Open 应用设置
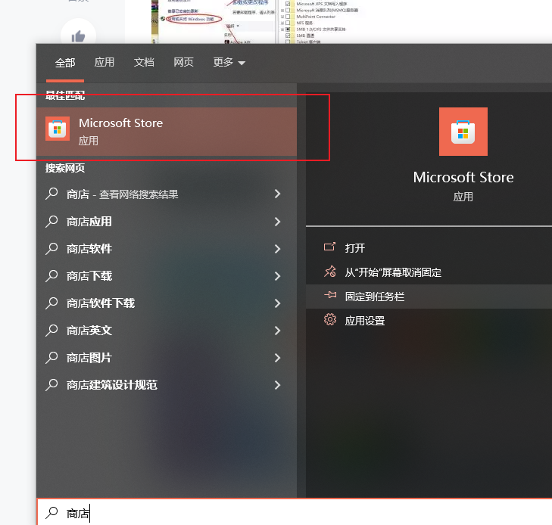This screenshot has width=552, height=525. pyautogui.click(x=429, y=321)
